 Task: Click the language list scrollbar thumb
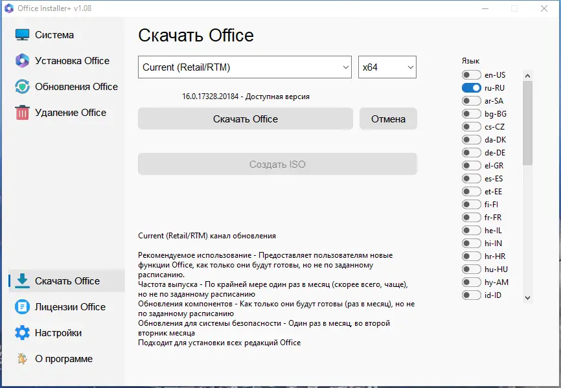point(527,123)
